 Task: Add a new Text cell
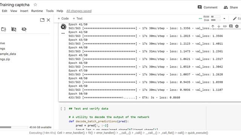click(78, 18)
